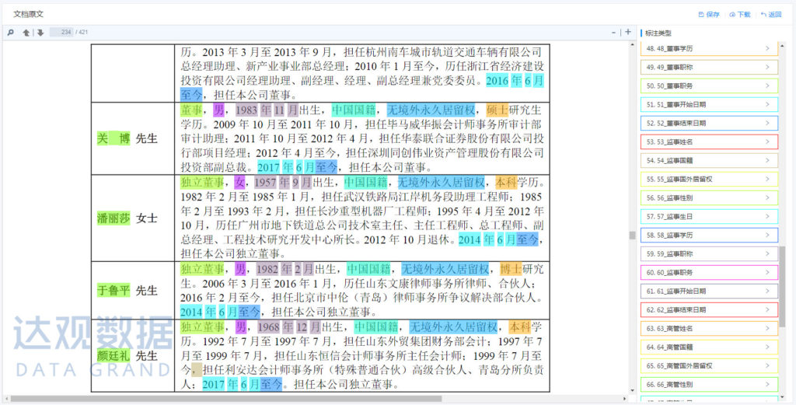
Task: Select the 64_高管国籍 annotation type
Action: [709, 347]
